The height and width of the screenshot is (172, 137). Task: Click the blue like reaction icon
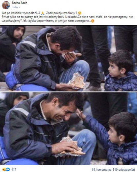pos(8,169)
